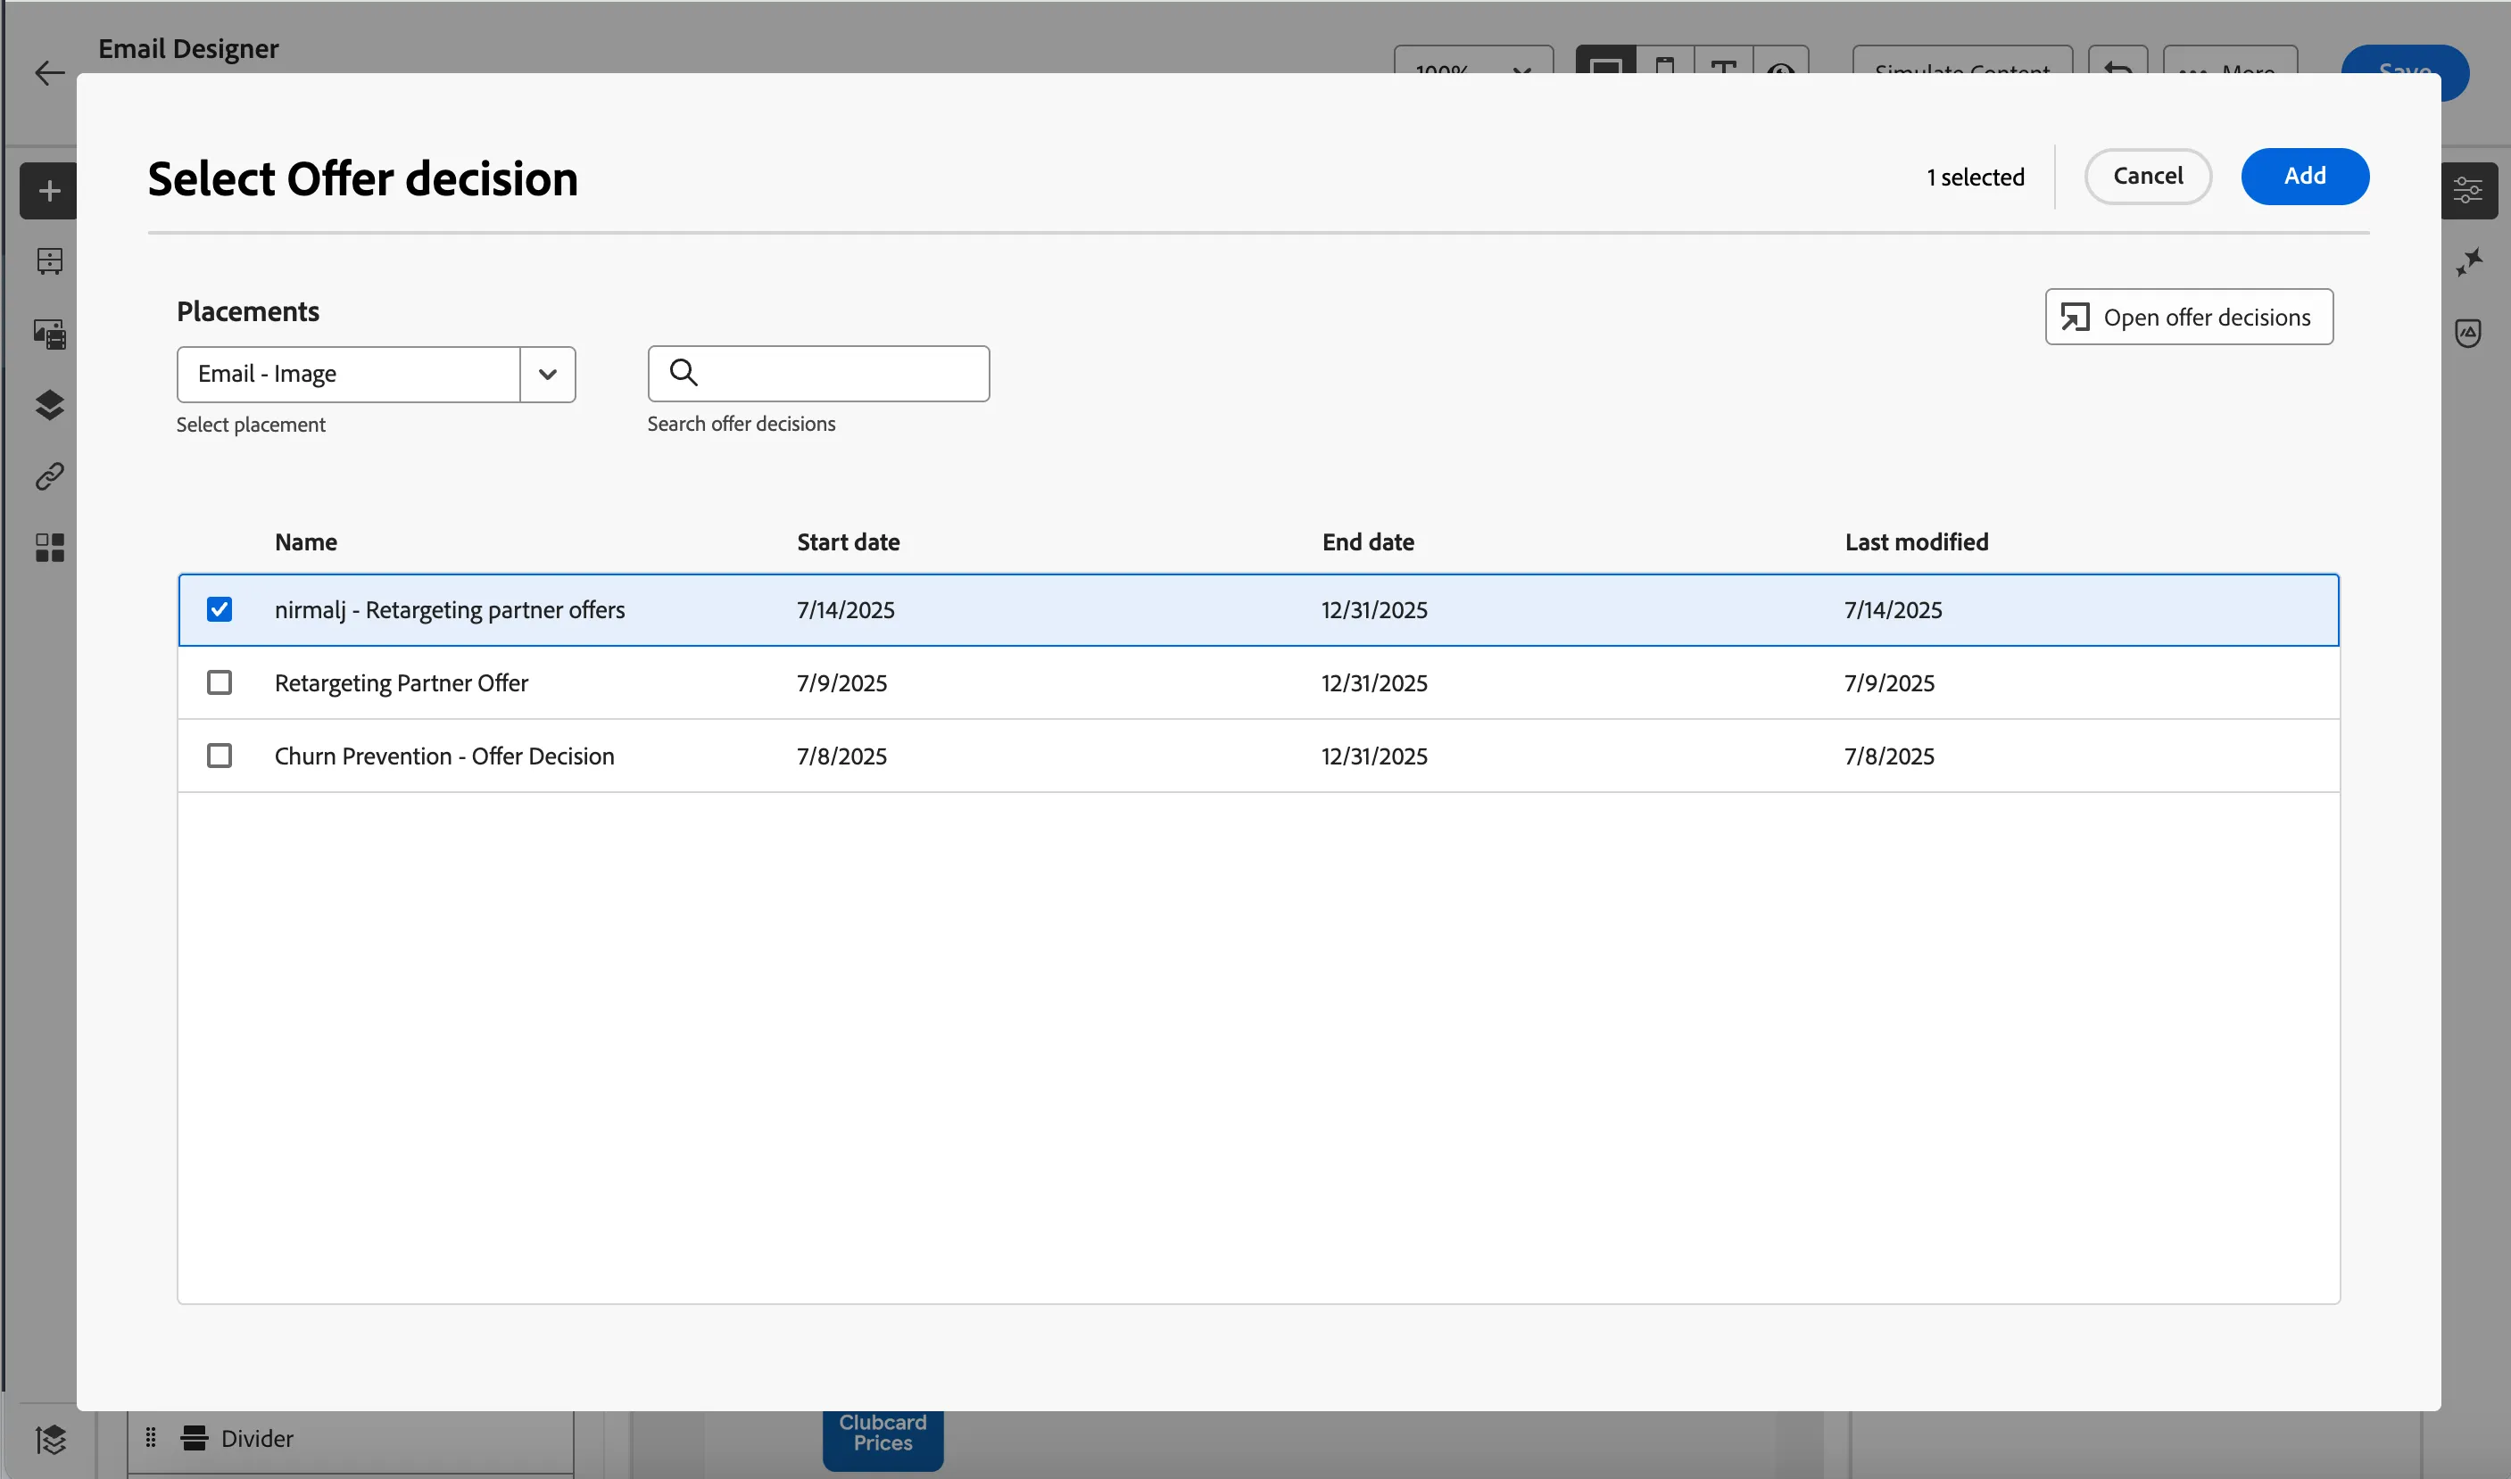Click the Last modified column header
Image resolution: width=2511 pixels, height=1479 pixels.
(x=1916, y=542)
